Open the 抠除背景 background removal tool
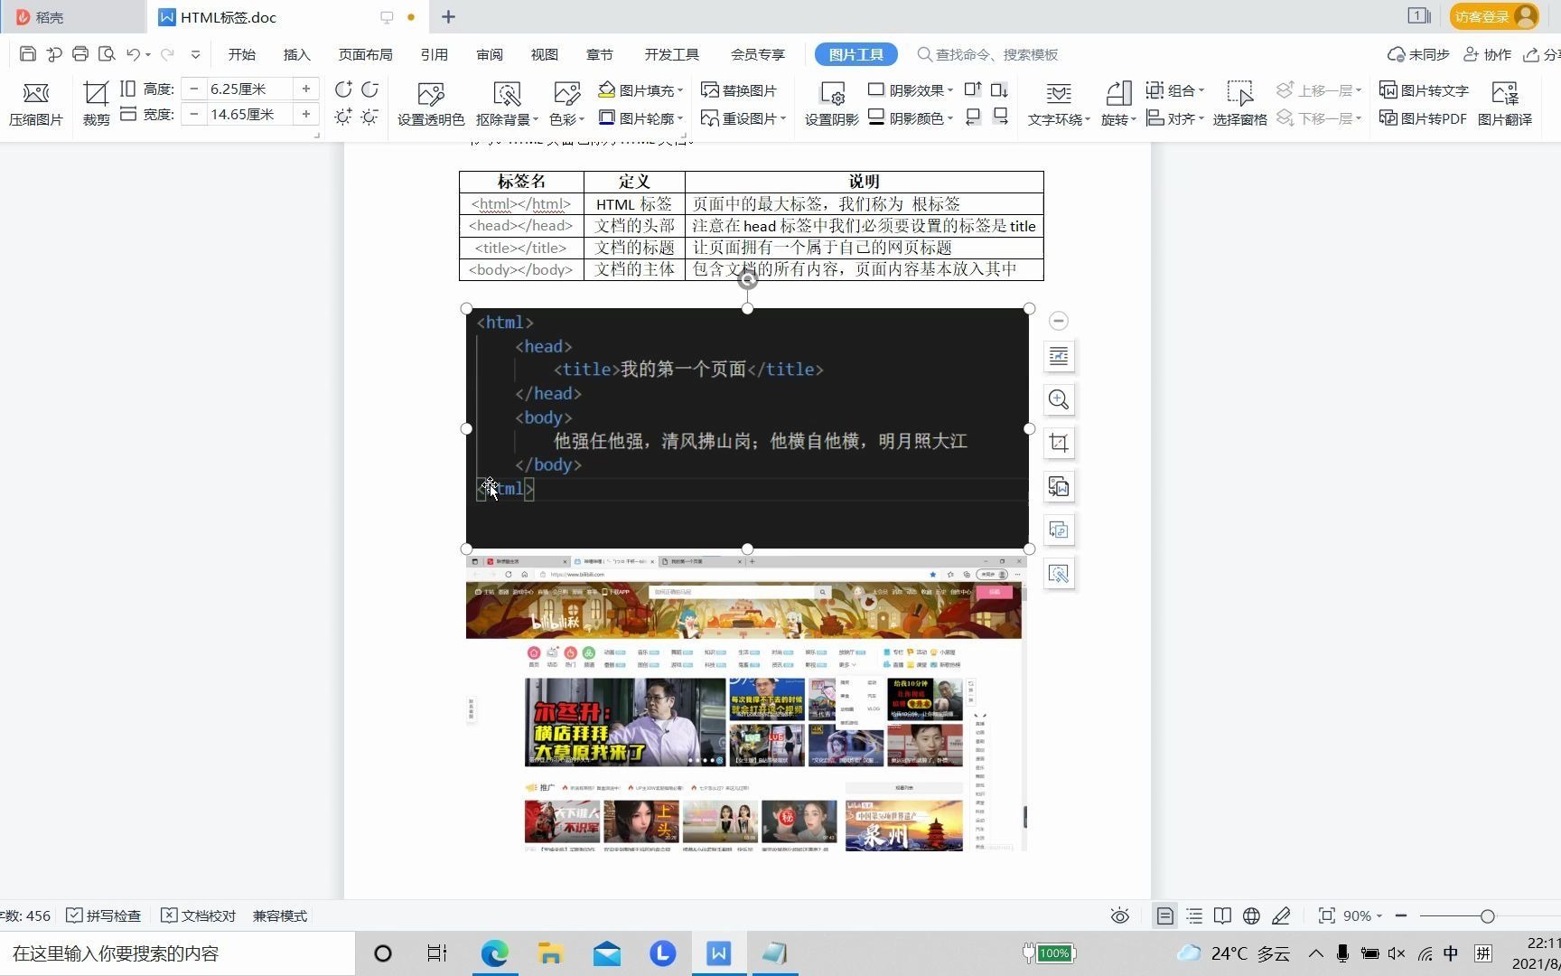1561x976 pixels. pyautogui.click(x=503, y=102)
